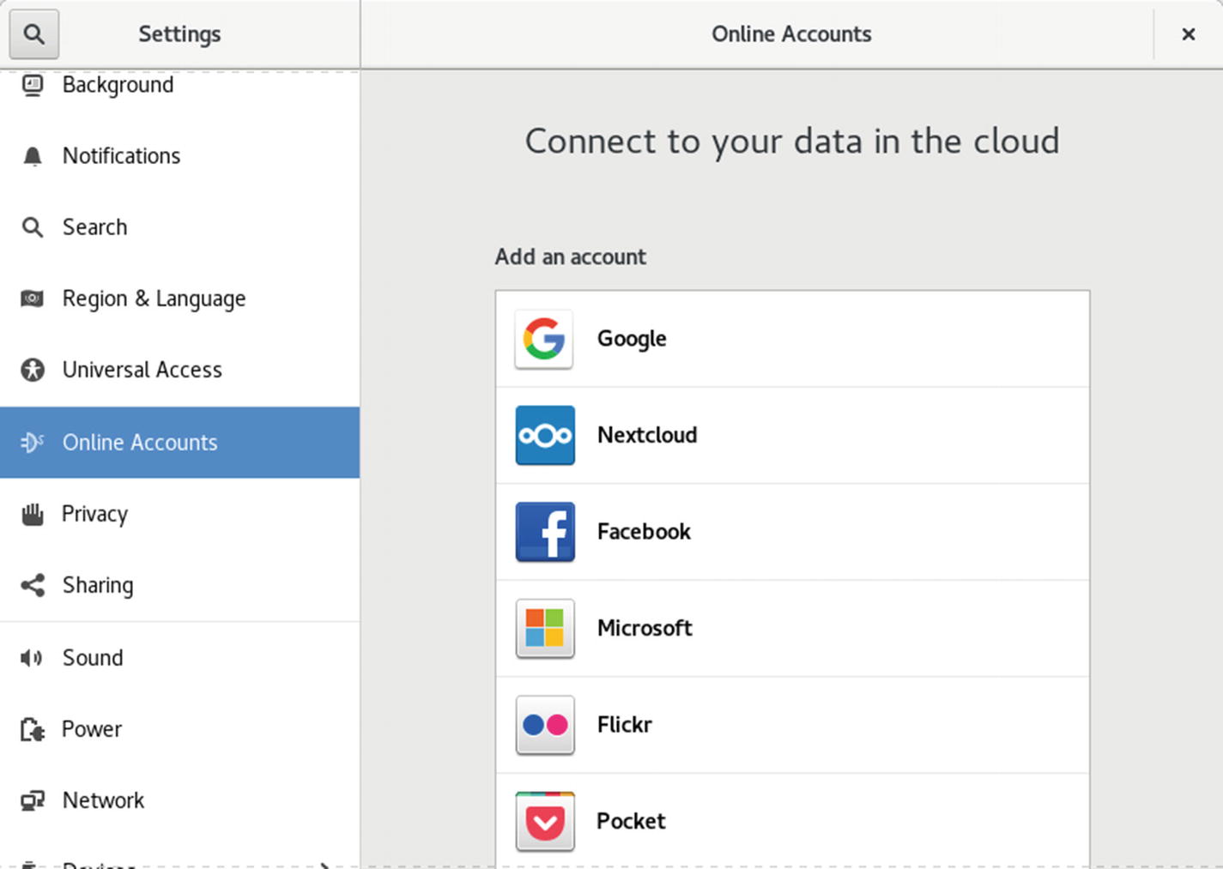1223x869 pixels.
Task: Click the Search magnifier icon in sidebar list
Action: click(x=33, y=227)
